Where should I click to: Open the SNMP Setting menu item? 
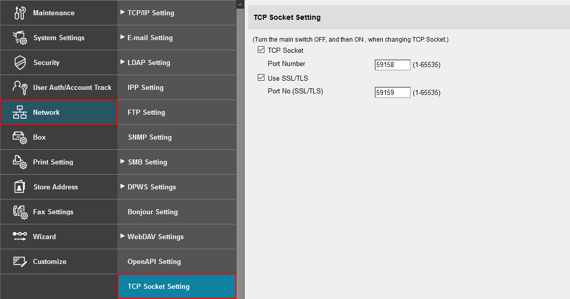149,137
